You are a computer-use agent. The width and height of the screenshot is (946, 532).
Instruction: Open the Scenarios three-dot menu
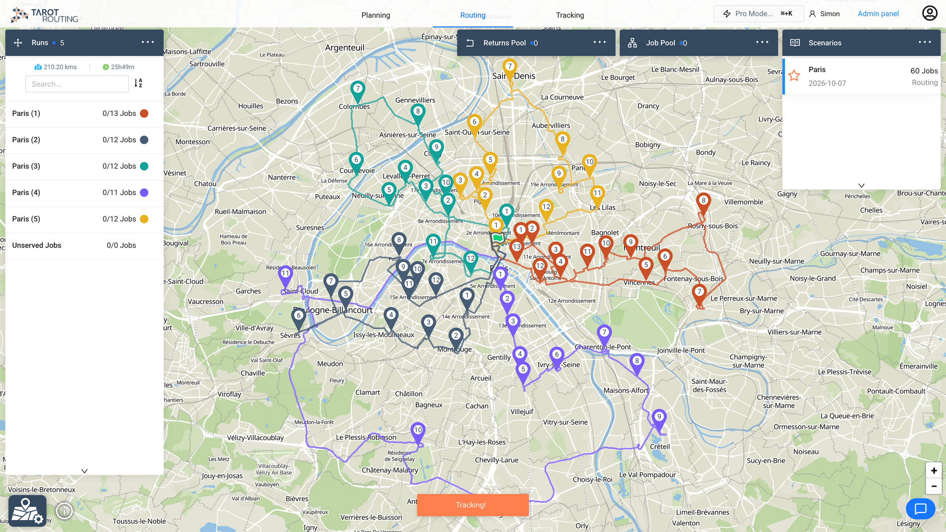tap(925, 42)
